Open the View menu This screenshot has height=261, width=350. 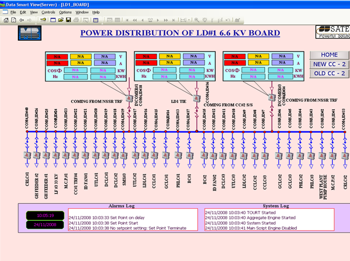tap(34, 12)
